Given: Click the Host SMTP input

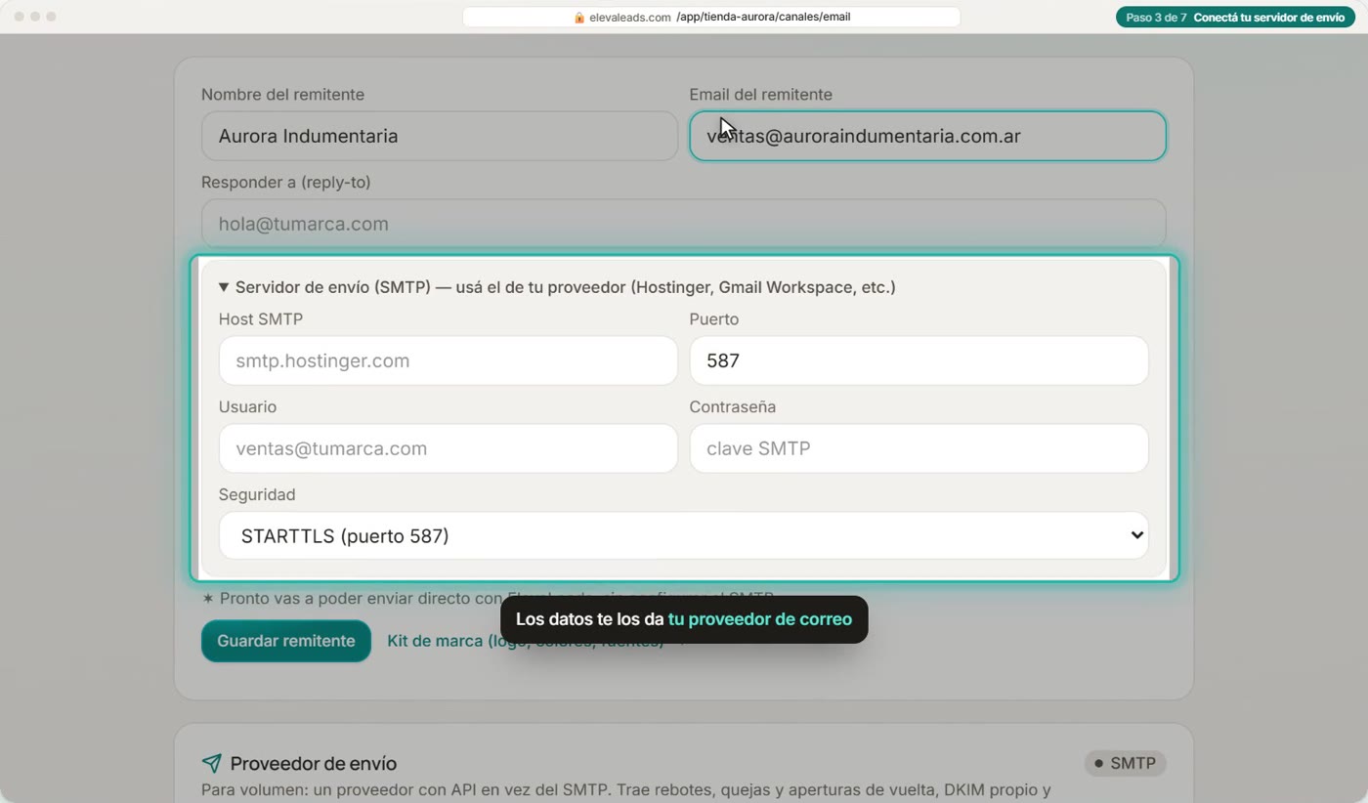Looking at the screenshot, I should 448,360.
